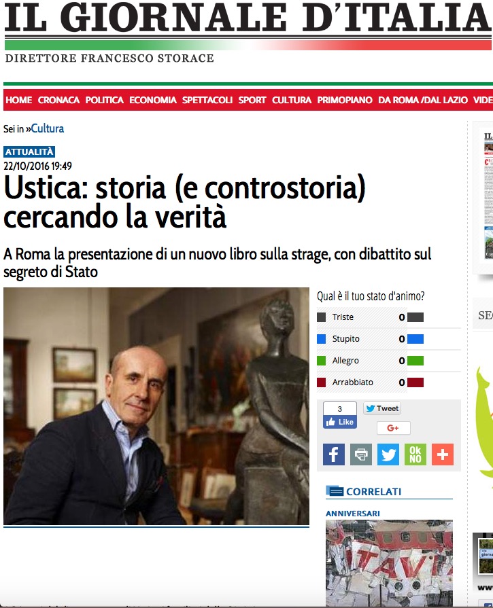Click the Il Giornale d'Italia masthead logo
The height and width of the screenshot is (608, 493).
(x=247, y=18)
